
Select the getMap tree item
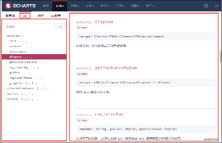tap(19, 73)
